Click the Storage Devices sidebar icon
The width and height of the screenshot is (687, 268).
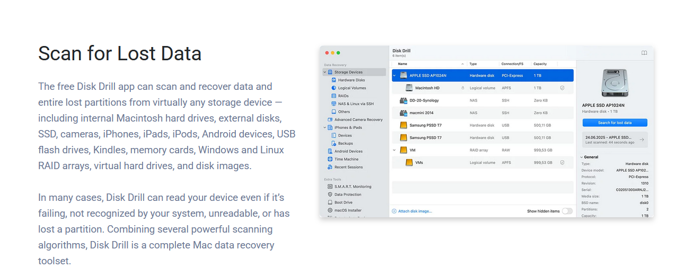pos(330,72)
